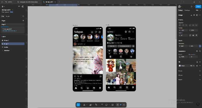Toggle visibility eye of the Image fill
This screenshot has width=202, height=108.
(x=197, y=66)
